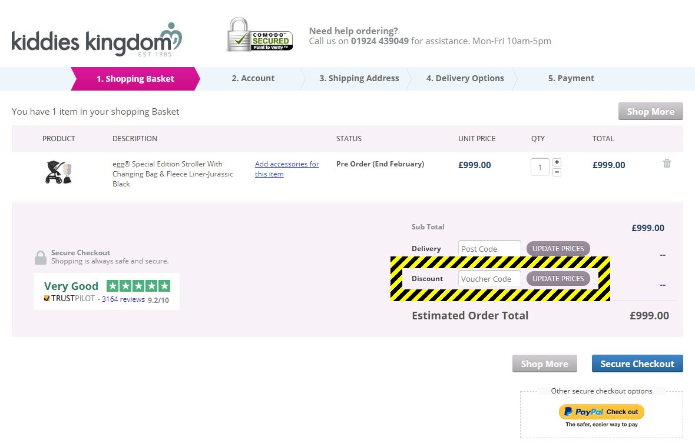
Task: Click the Sub Total label
Action: click(428, 226)
